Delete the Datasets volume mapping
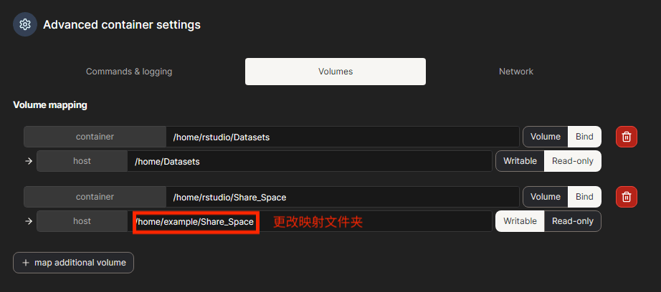The width and height of the screenshot is (661, 292). click(x=626, y=137)
